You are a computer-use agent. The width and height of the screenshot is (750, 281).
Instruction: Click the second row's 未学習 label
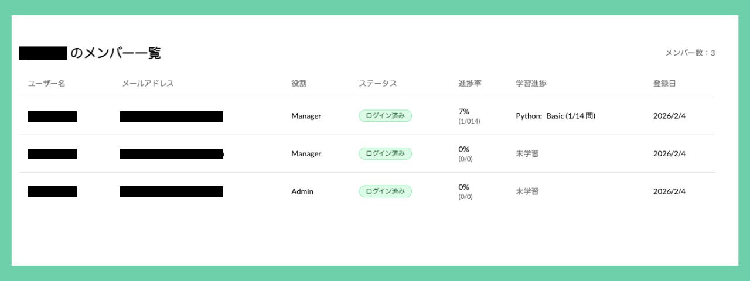coord(527,153)
